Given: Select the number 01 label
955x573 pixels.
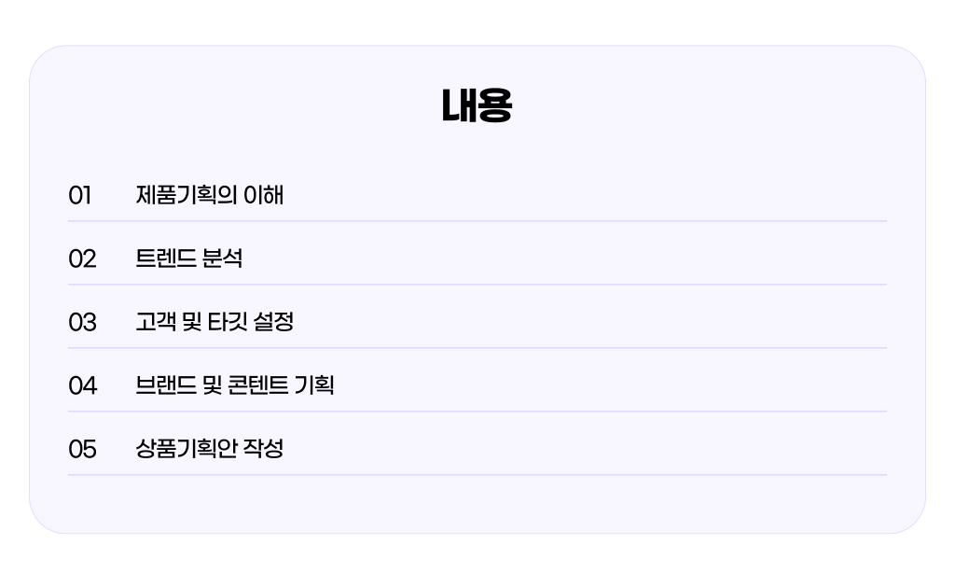Looking at the screenshot, I should pos(80,196).
